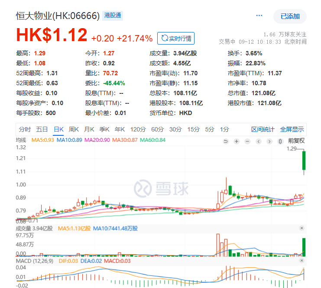Switch to the 60分 chart tab

coord(157,129)
